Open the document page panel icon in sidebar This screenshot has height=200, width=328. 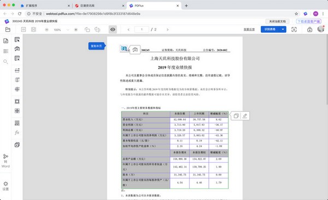tap(5, 41)
